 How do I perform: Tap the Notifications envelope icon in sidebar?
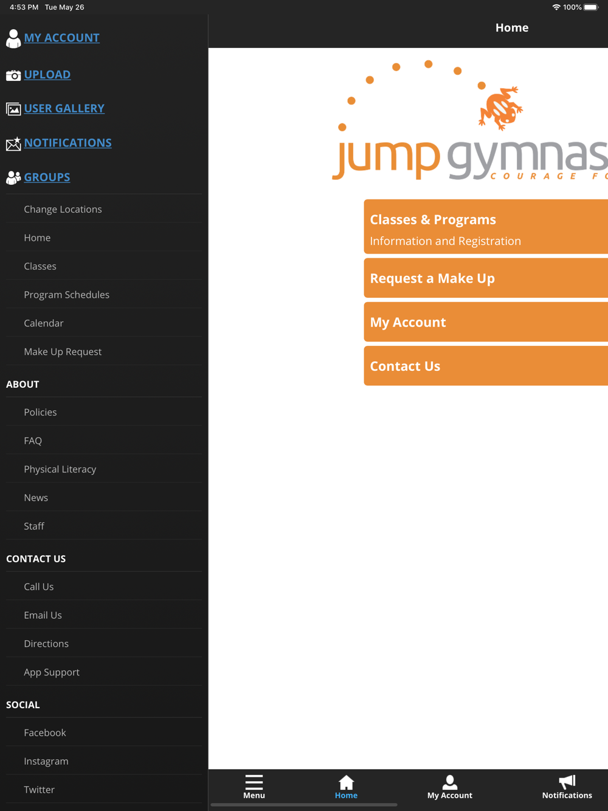[x=13, y=143]
